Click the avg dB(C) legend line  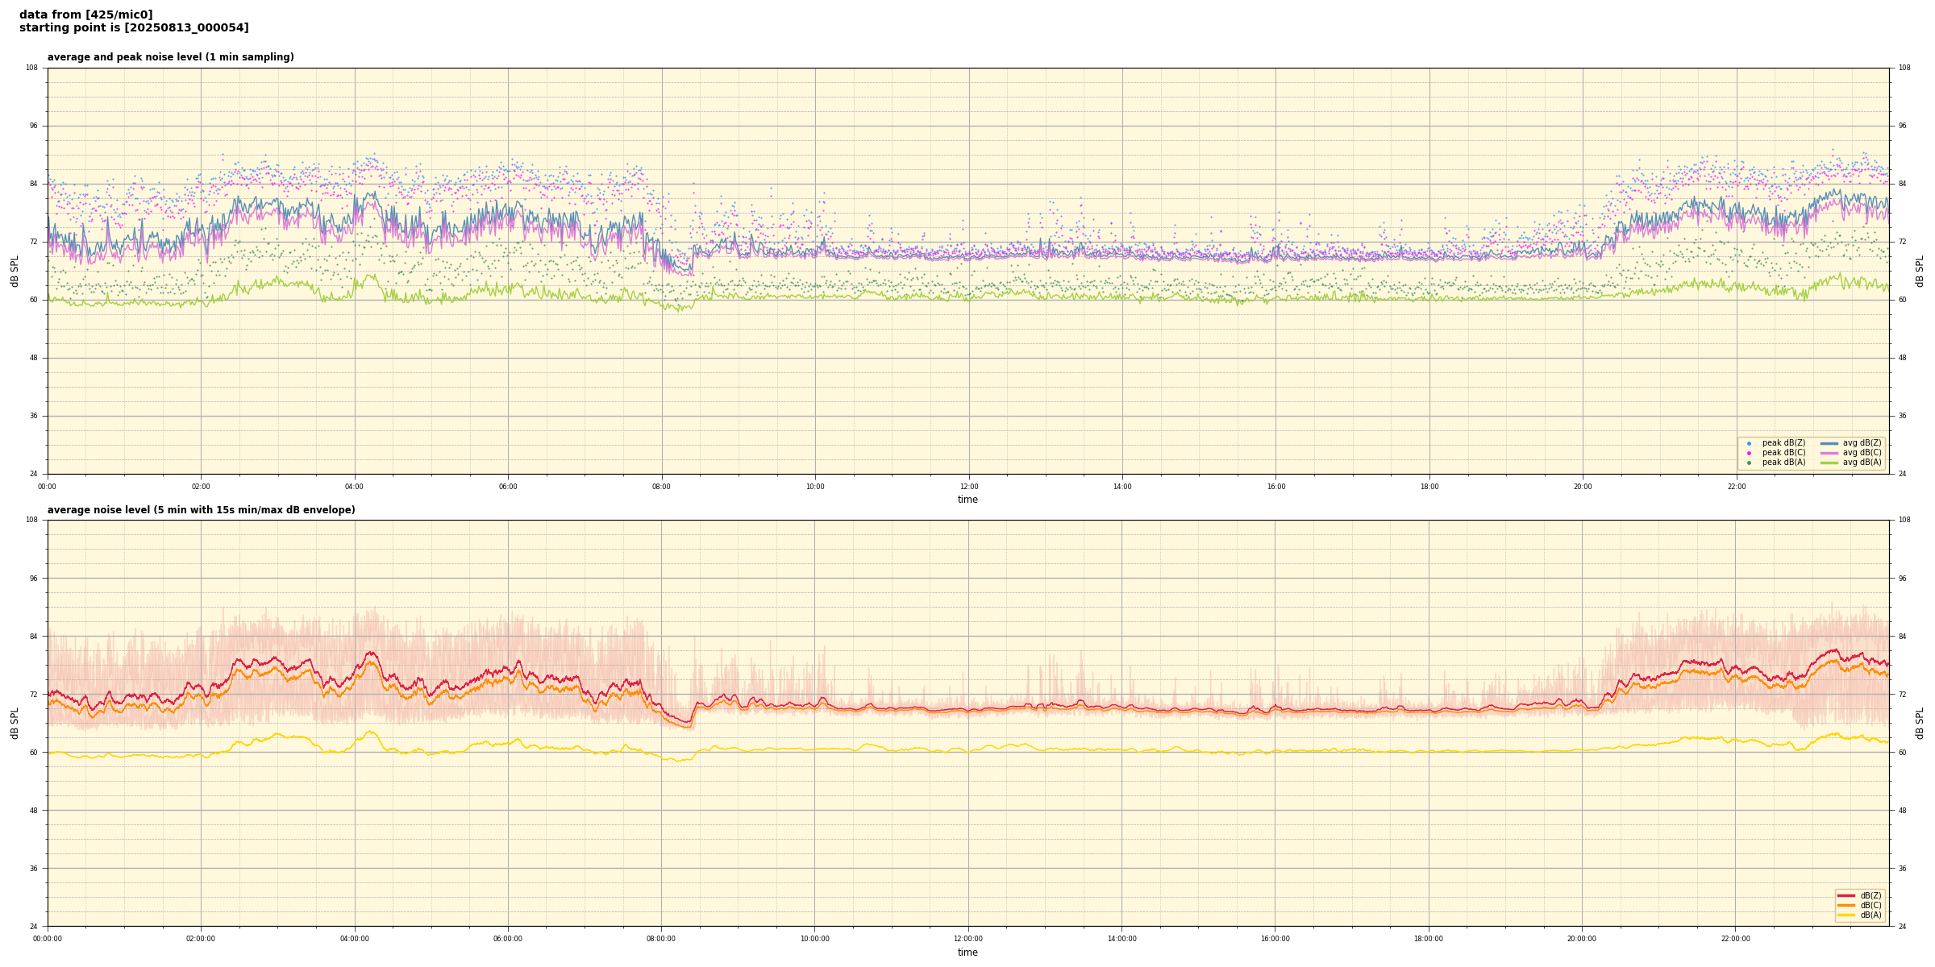click(x=1829, y=453)
